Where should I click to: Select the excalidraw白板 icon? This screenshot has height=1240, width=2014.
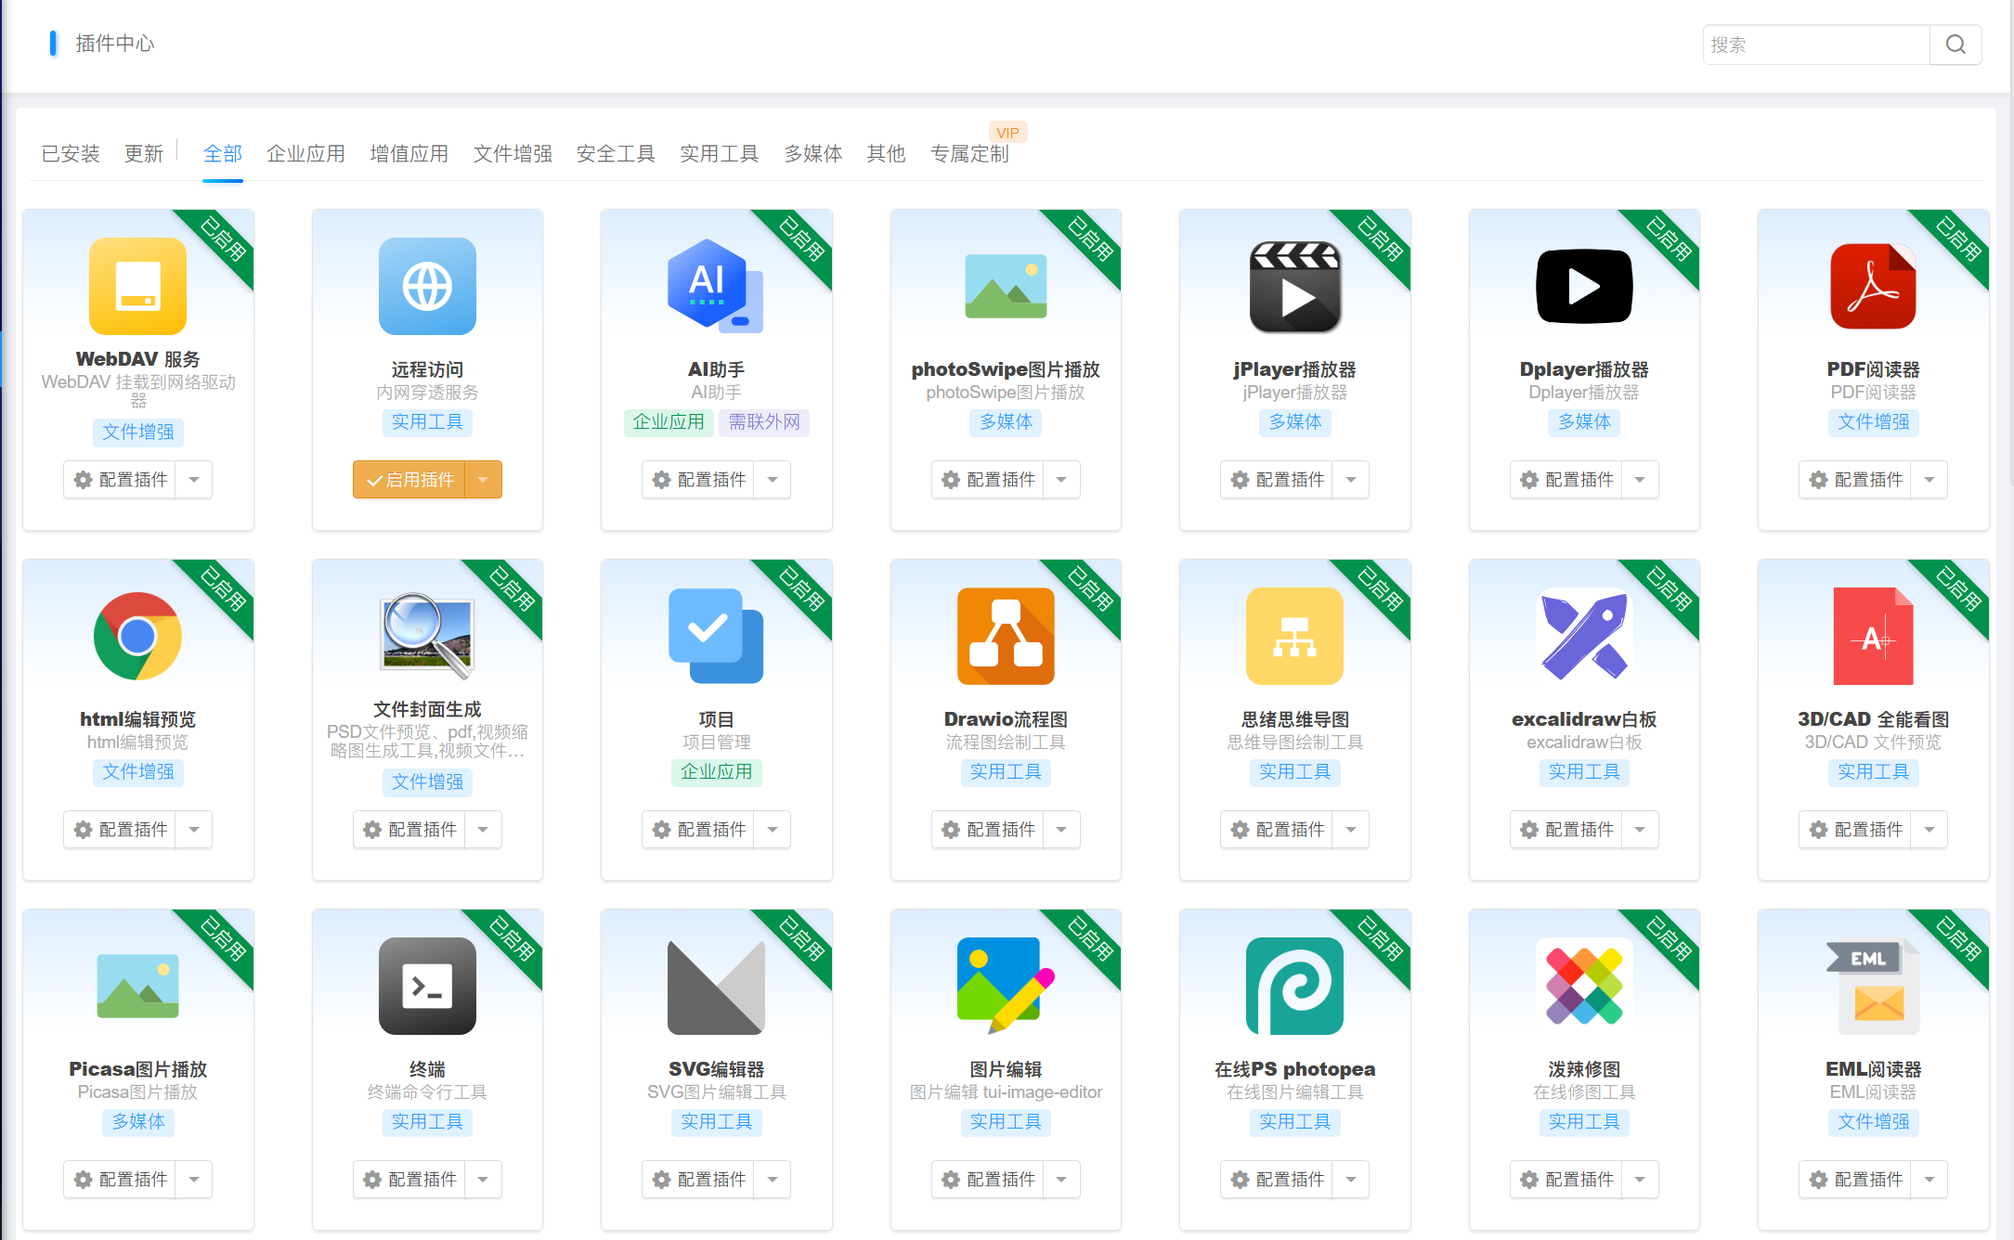1584,636
